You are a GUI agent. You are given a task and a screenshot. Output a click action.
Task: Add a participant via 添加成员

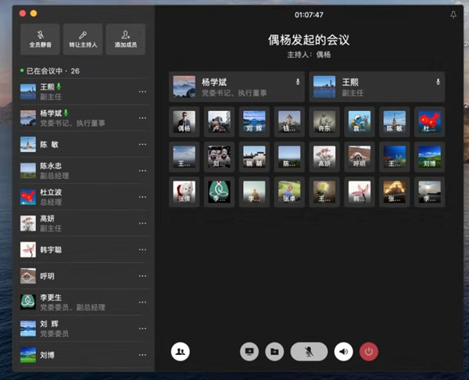tap(126, 39)
